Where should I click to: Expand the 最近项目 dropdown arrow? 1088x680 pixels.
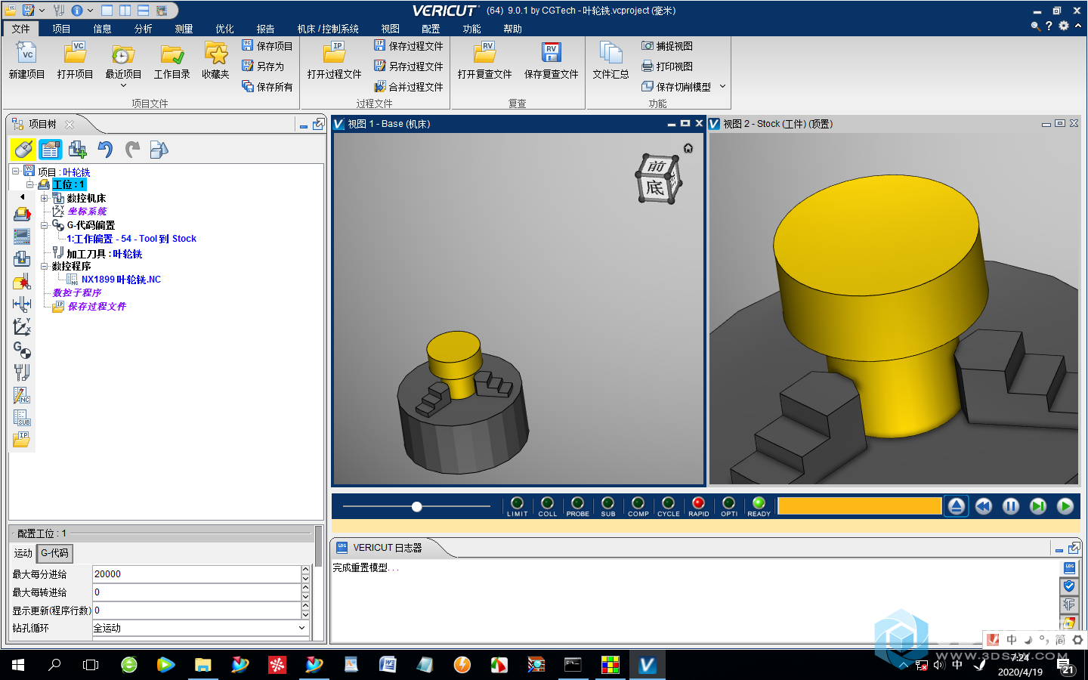point(123,85)
